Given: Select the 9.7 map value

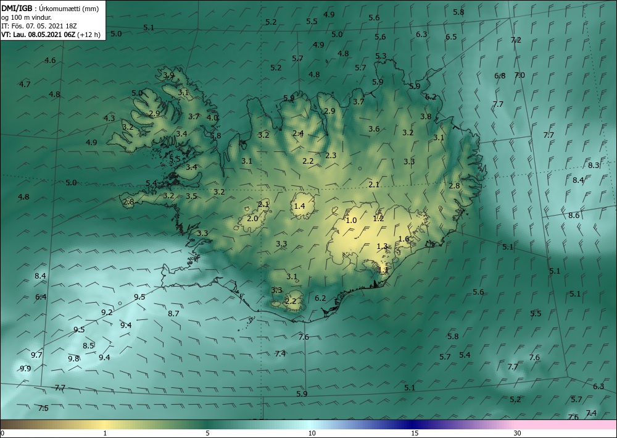Looking at the screenshot, I should (x=36, y=355).
